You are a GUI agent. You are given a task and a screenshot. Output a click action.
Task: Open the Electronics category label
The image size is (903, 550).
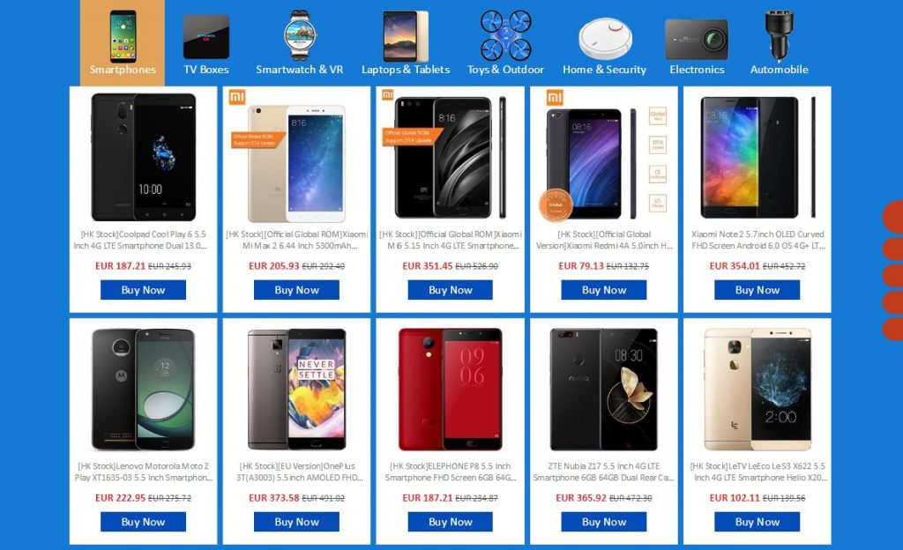coord(697,70)
